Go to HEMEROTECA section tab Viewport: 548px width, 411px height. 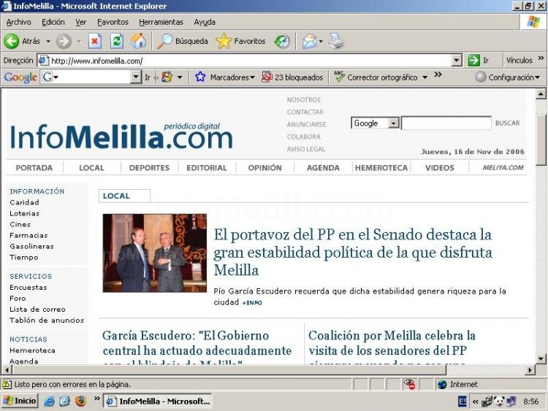[x=381, y=168]
